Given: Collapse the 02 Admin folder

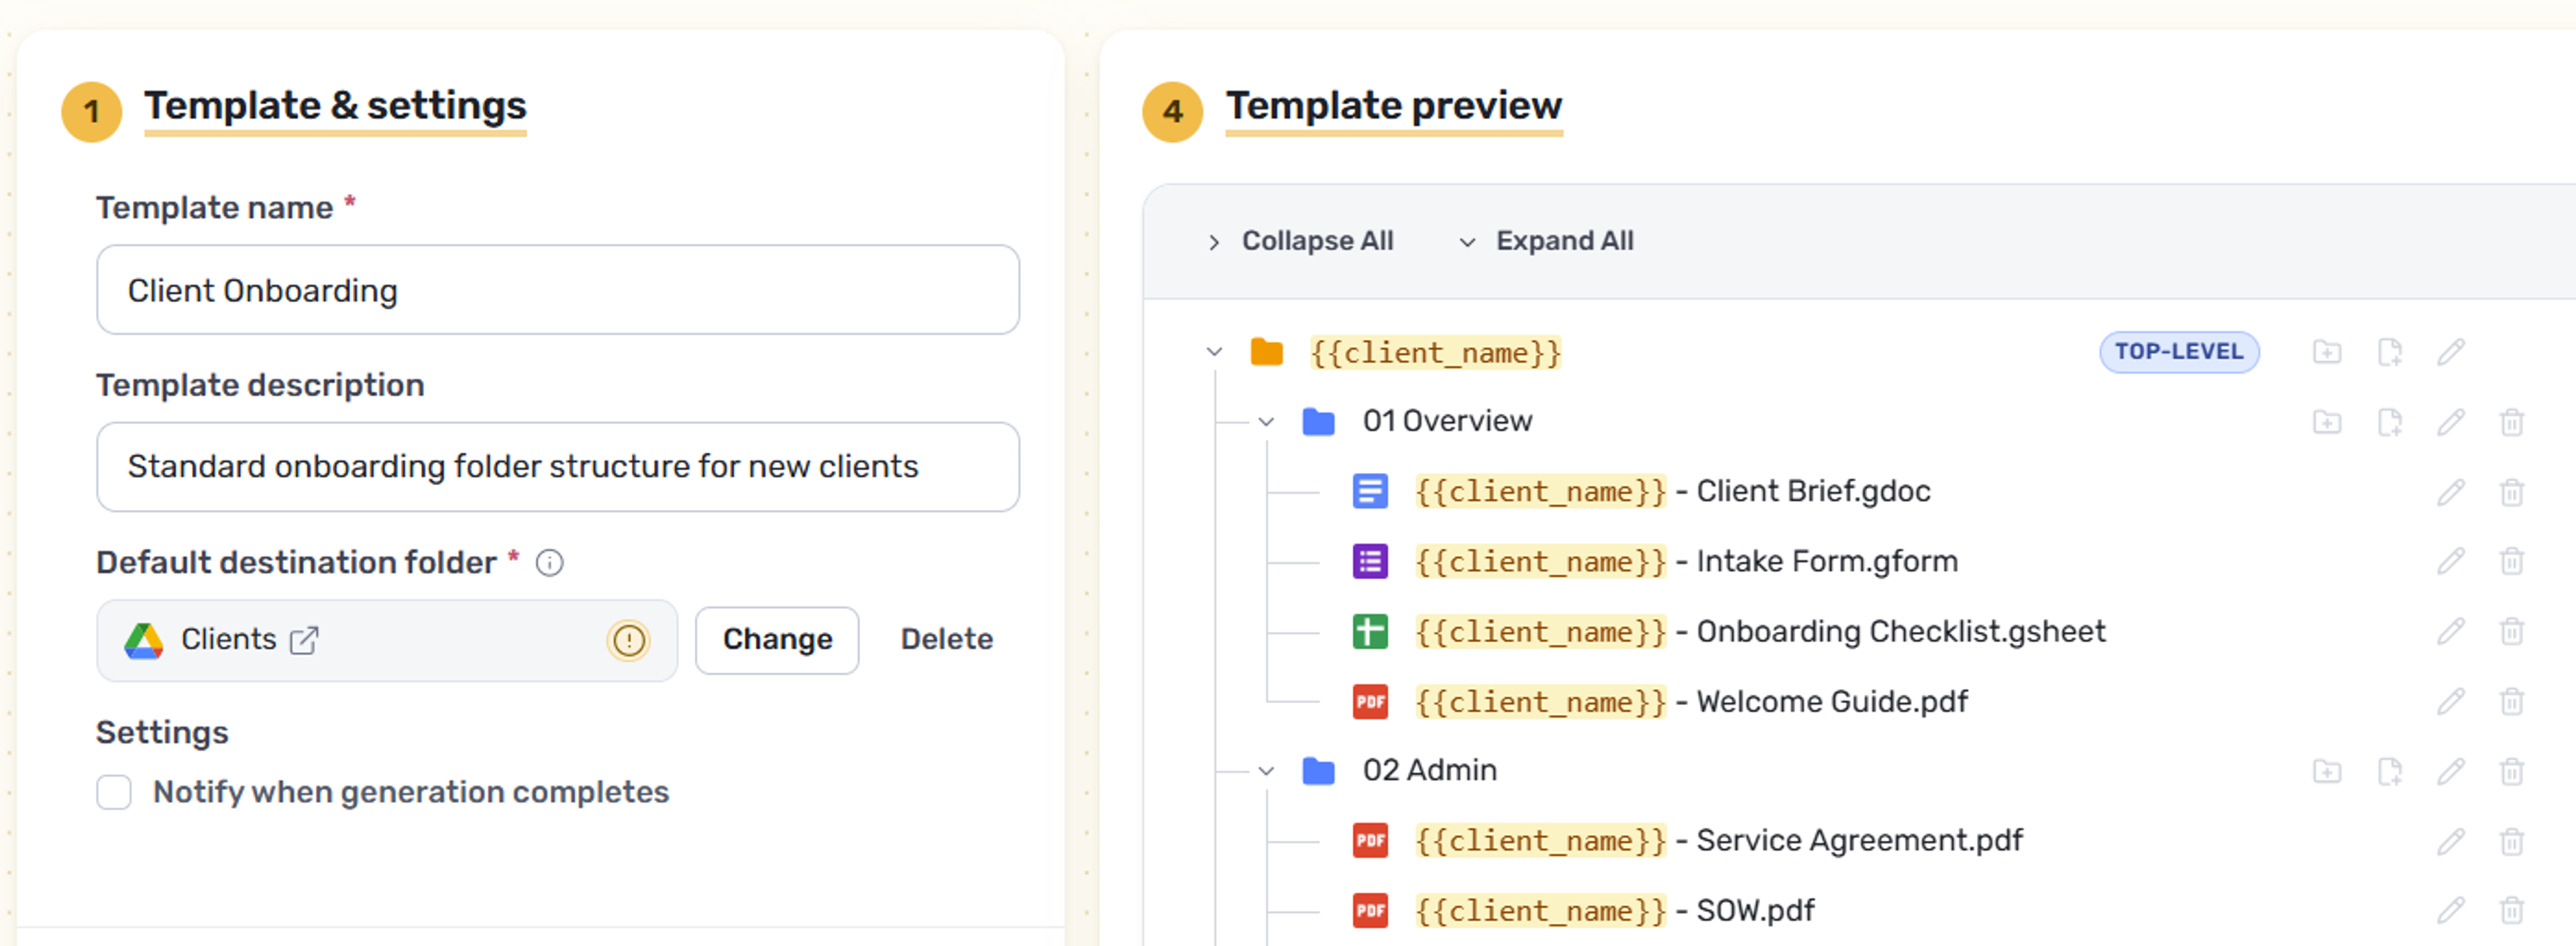Looking at the screenshot, I should tap(1266, 771).
